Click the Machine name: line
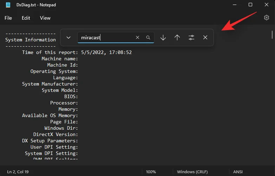275x176 pixels. coord(60,59)
